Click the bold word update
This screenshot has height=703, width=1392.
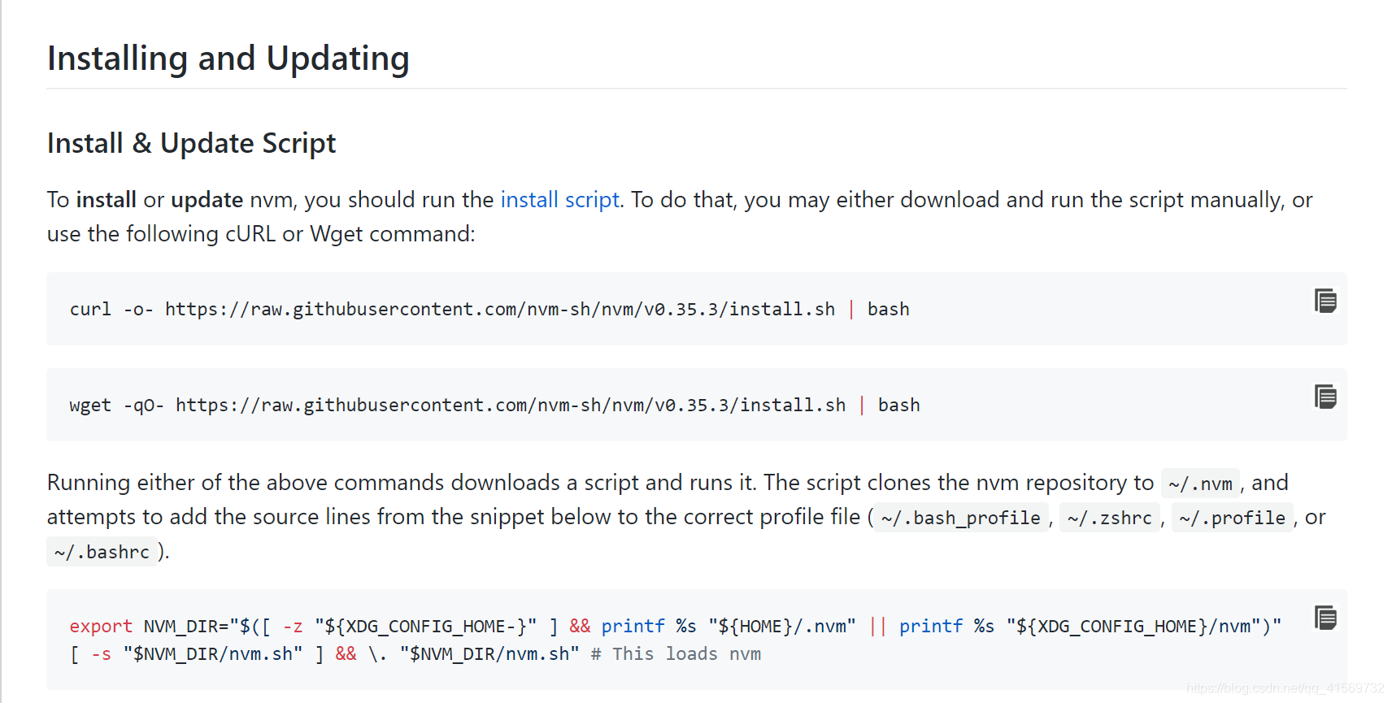(x=207, y=200)
